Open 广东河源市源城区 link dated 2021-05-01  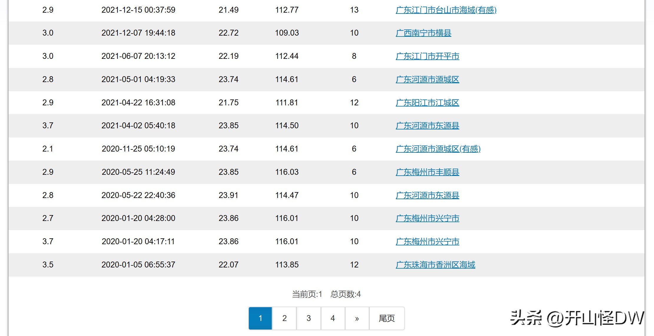[427, 79]
